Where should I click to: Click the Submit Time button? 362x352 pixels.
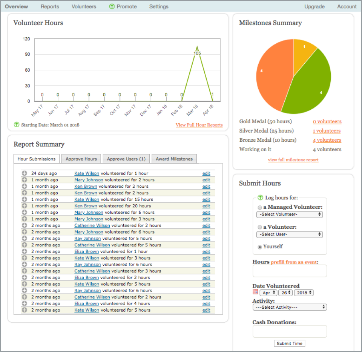290,343
